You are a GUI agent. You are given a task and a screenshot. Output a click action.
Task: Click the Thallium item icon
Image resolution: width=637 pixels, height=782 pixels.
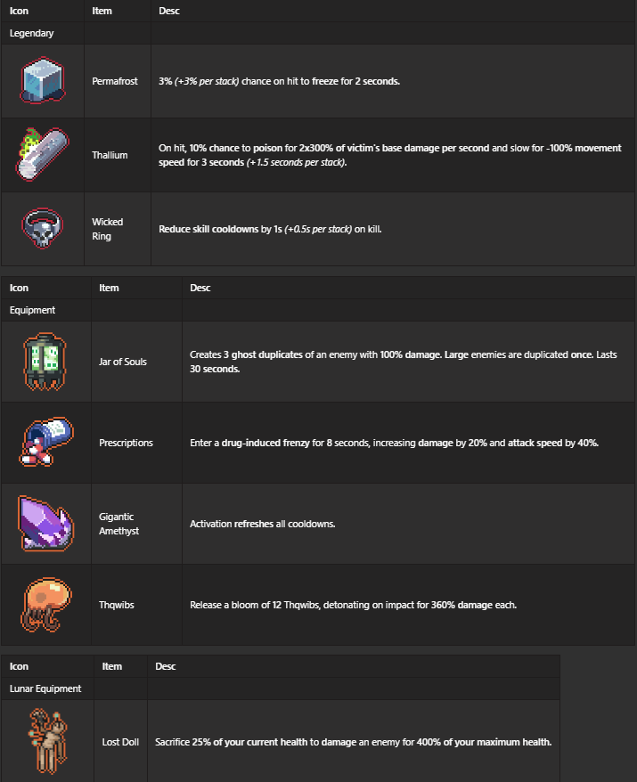coord(43,155)
